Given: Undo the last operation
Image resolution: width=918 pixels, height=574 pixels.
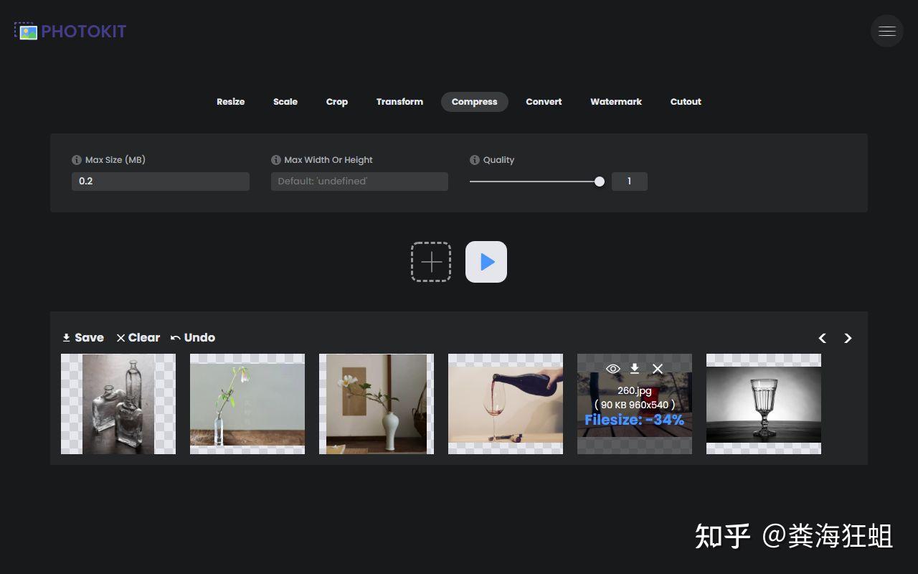Looking at the screenshot, I should (193, 338).
